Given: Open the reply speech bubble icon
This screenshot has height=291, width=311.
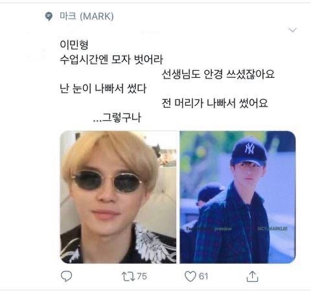Looking at the screenshot, I should (66, 276).
